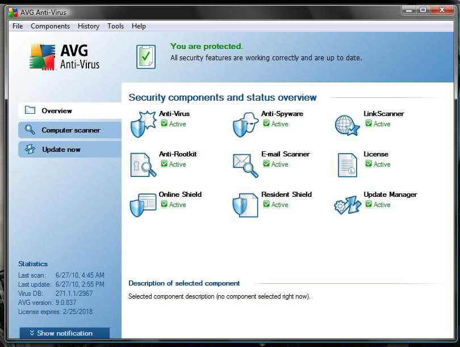
Task: Click green check under LinkScanner
Action: [x=369, y=123]
